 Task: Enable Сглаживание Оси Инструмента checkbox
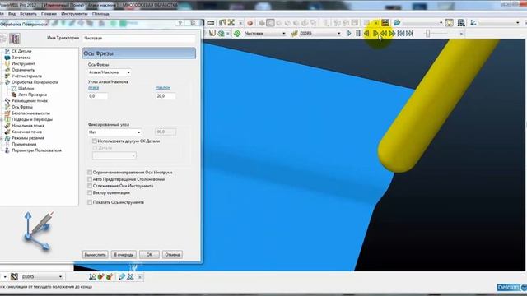click(x=90, y=186)
